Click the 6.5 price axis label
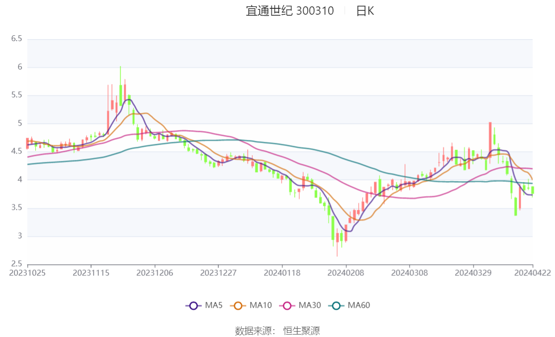 pyautogui.click(x=16, y=39)
